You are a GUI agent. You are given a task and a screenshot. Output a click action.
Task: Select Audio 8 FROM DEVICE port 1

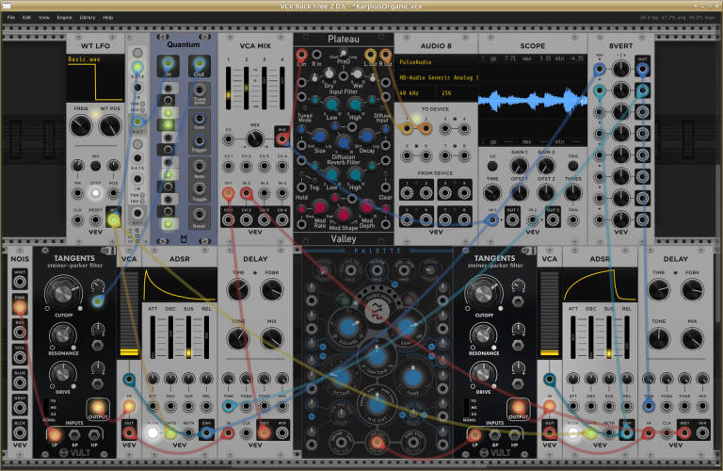(407, 192)
